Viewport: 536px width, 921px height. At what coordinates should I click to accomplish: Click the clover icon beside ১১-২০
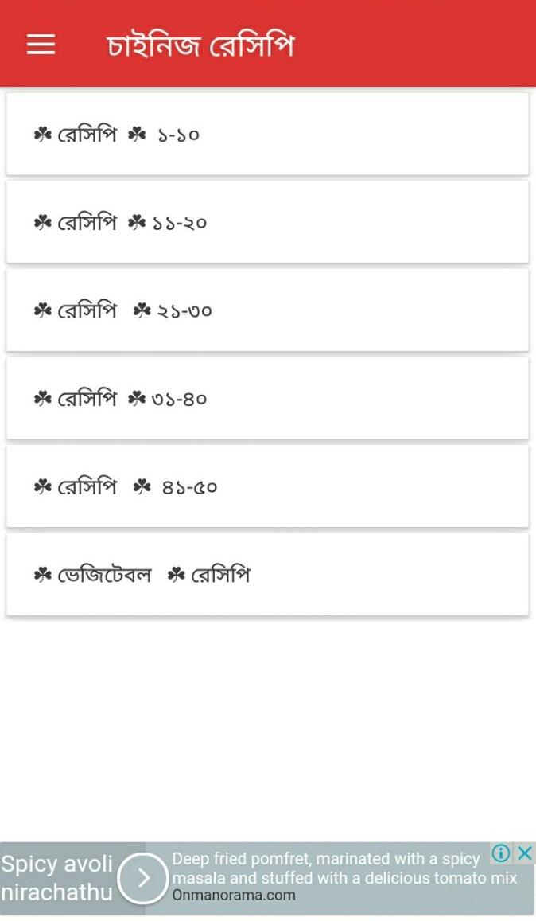coord(137,223)
